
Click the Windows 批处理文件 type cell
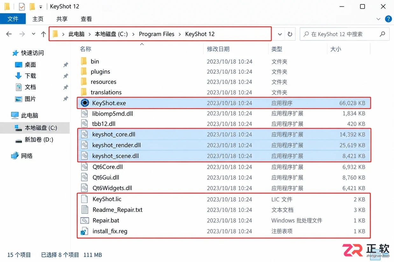click(x=297, y=220)
